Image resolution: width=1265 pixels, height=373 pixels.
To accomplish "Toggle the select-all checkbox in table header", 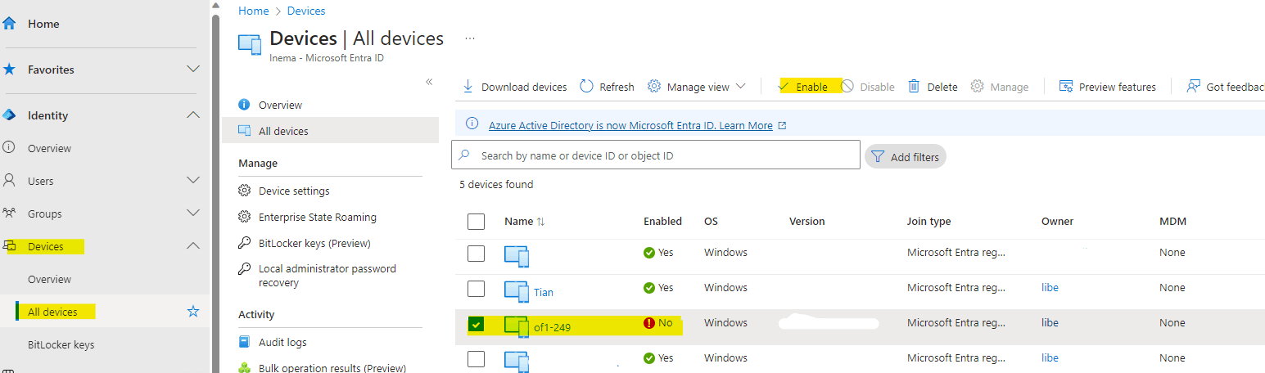I will 476,222.
